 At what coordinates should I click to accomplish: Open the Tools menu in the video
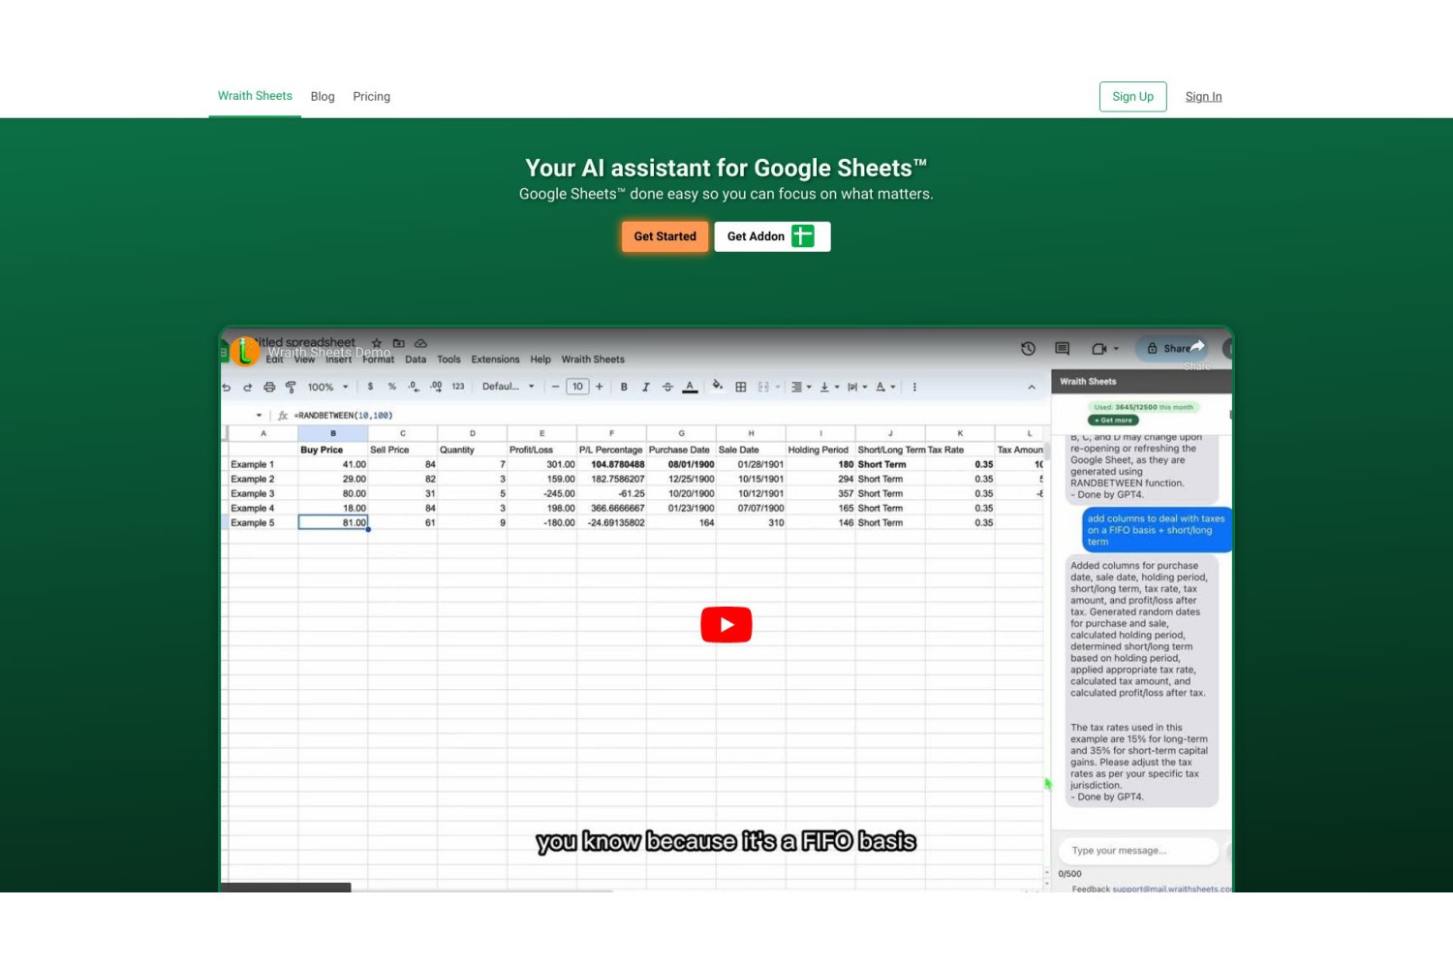(x=448, y=359)
